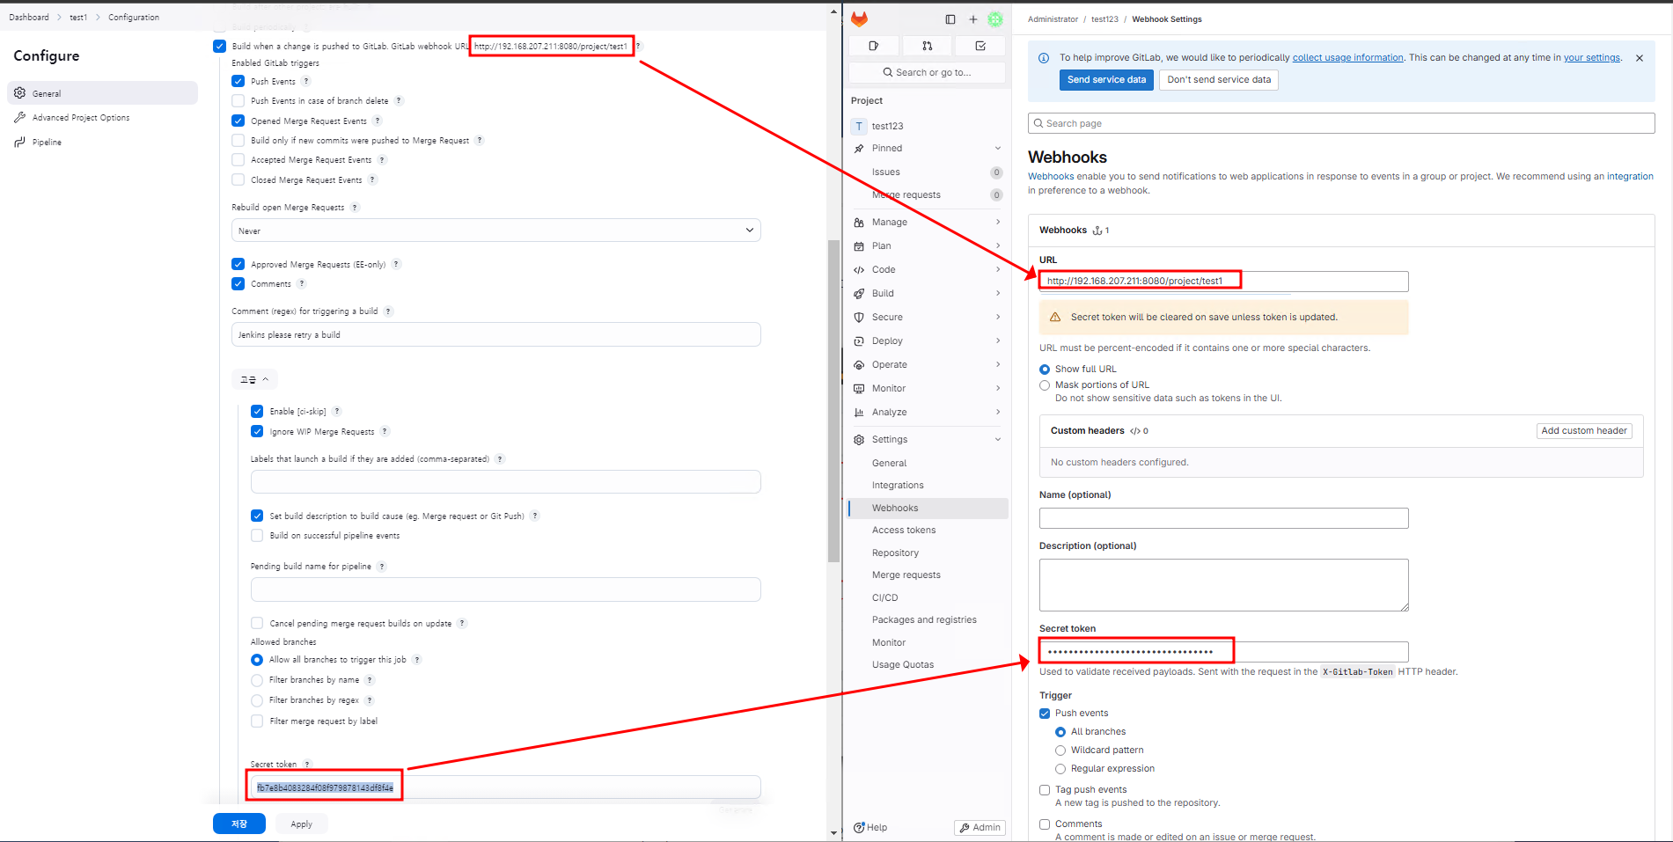This screenshot has width=1673, height=842.
Task: Toggle the GitLab sidebar panel icon
Action: pos(950,19)
